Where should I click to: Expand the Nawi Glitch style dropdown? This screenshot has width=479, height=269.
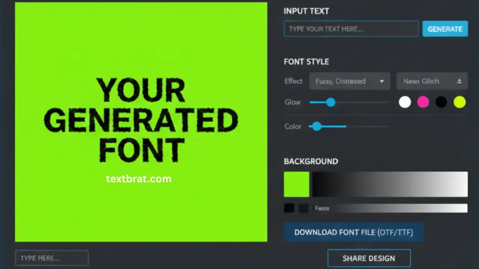click(x=431, y=81)
